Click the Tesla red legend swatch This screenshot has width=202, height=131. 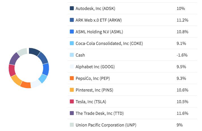[72, 102]
